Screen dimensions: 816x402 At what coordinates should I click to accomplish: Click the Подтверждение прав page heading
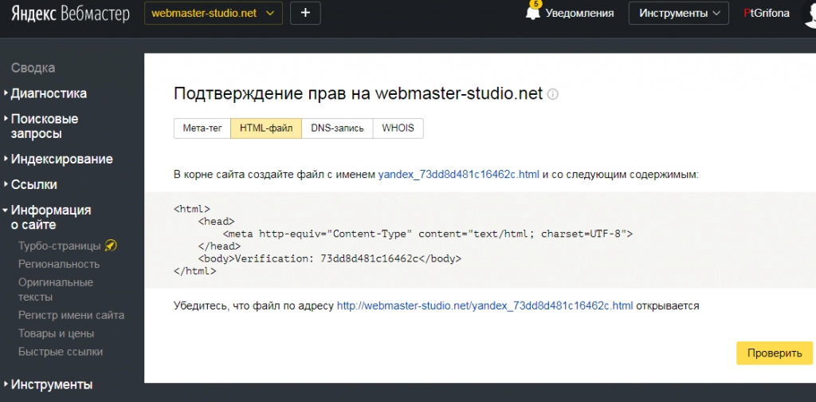pos(358,94)
